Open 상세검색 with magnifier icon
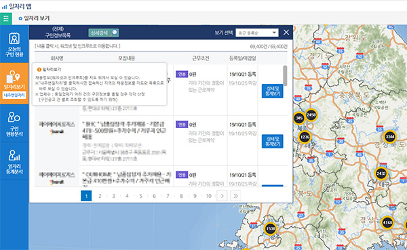407x250 pixels. 104,33
